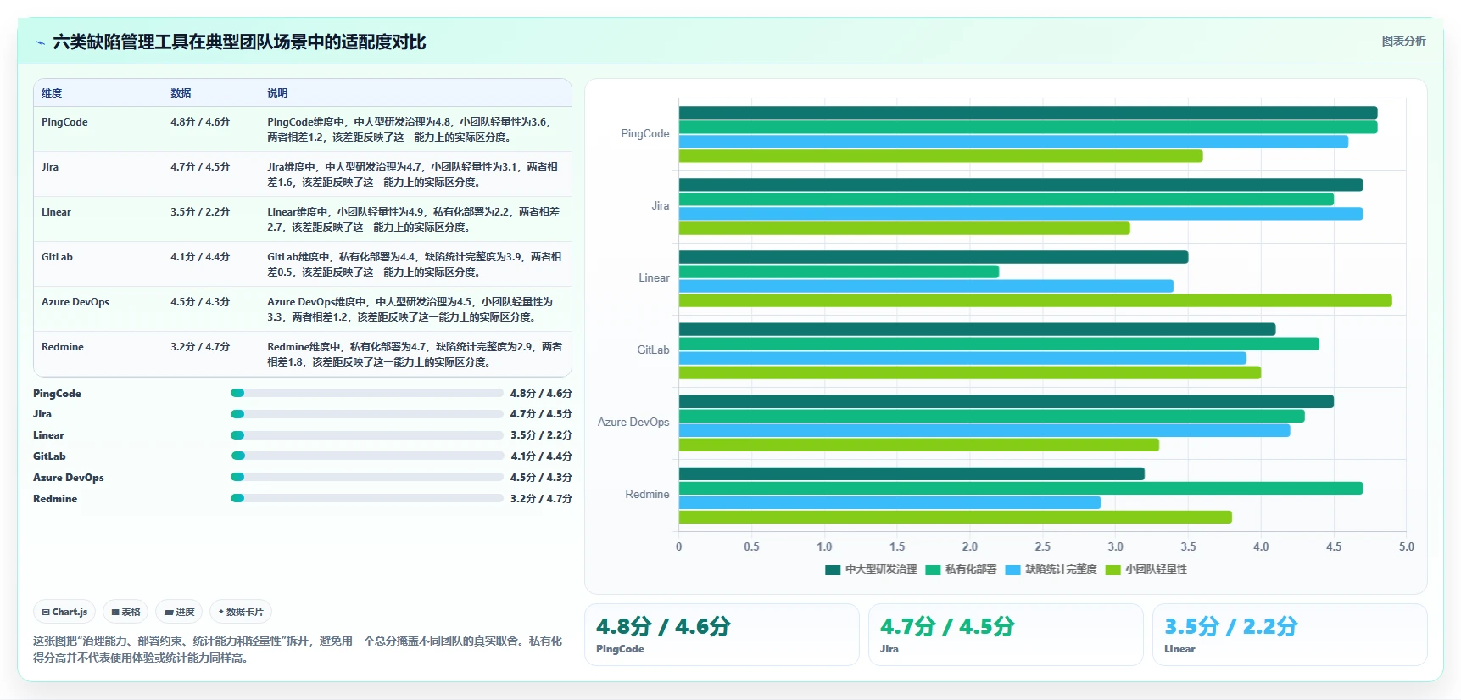Toggle the 中大型研发治理 legend swatch
Viewport: 1461px width, 700px height.
(833, 569)
